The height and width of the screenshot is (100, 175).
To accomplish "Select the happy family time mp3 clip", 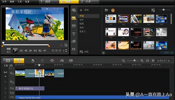I will (92, 98).
